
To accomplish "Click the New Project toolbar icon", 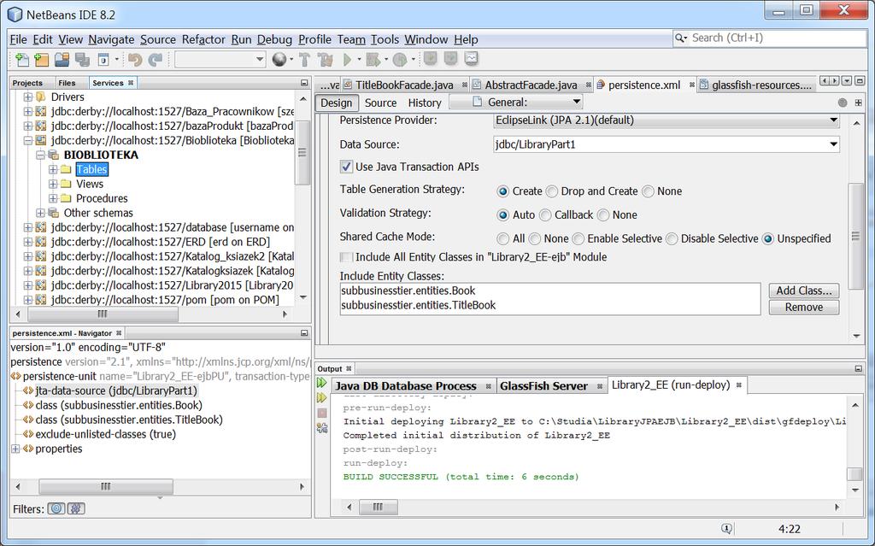I will (x=41, y=59).
